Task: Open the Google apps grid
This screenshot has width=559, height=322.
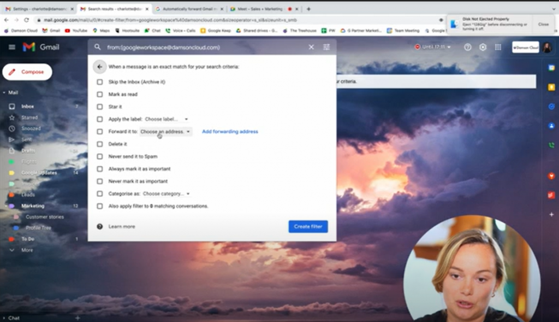Action: click(x=498, y=47)
